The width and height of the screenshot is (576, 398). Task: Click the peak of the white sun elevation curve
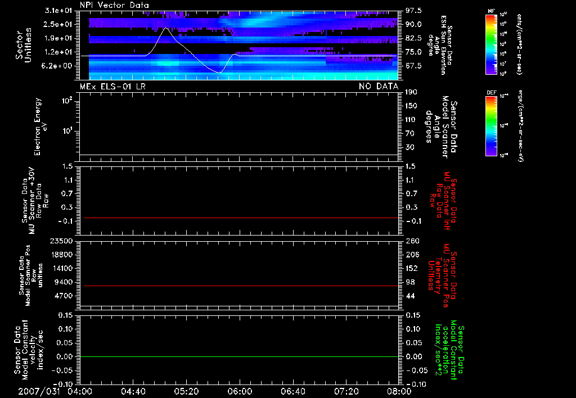(x=166, y=28)
